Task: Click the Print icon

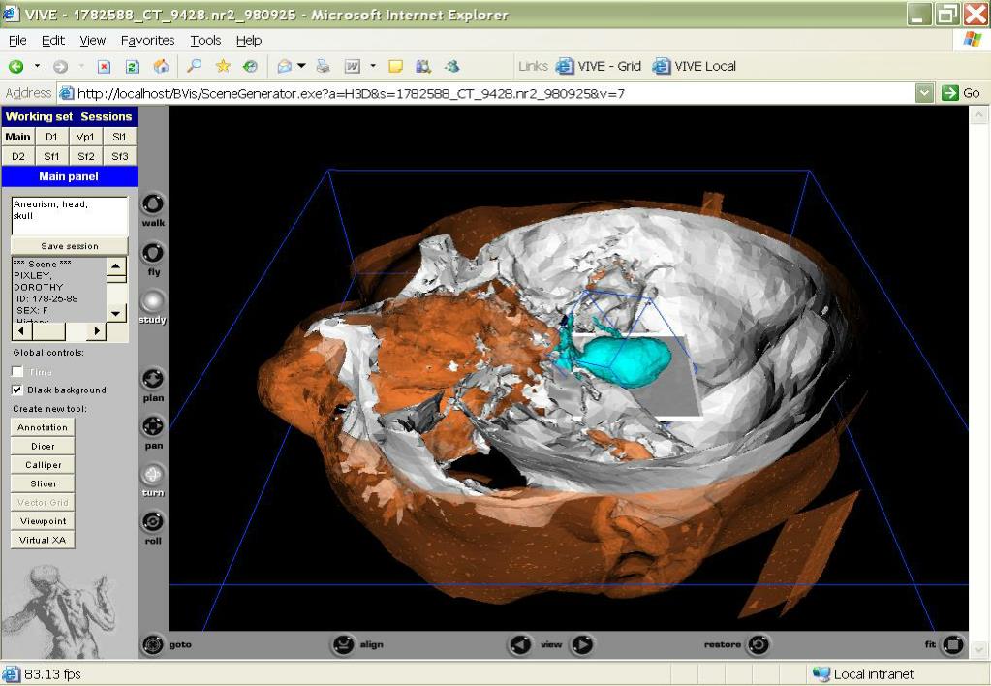Action: (x=323, y=66)
